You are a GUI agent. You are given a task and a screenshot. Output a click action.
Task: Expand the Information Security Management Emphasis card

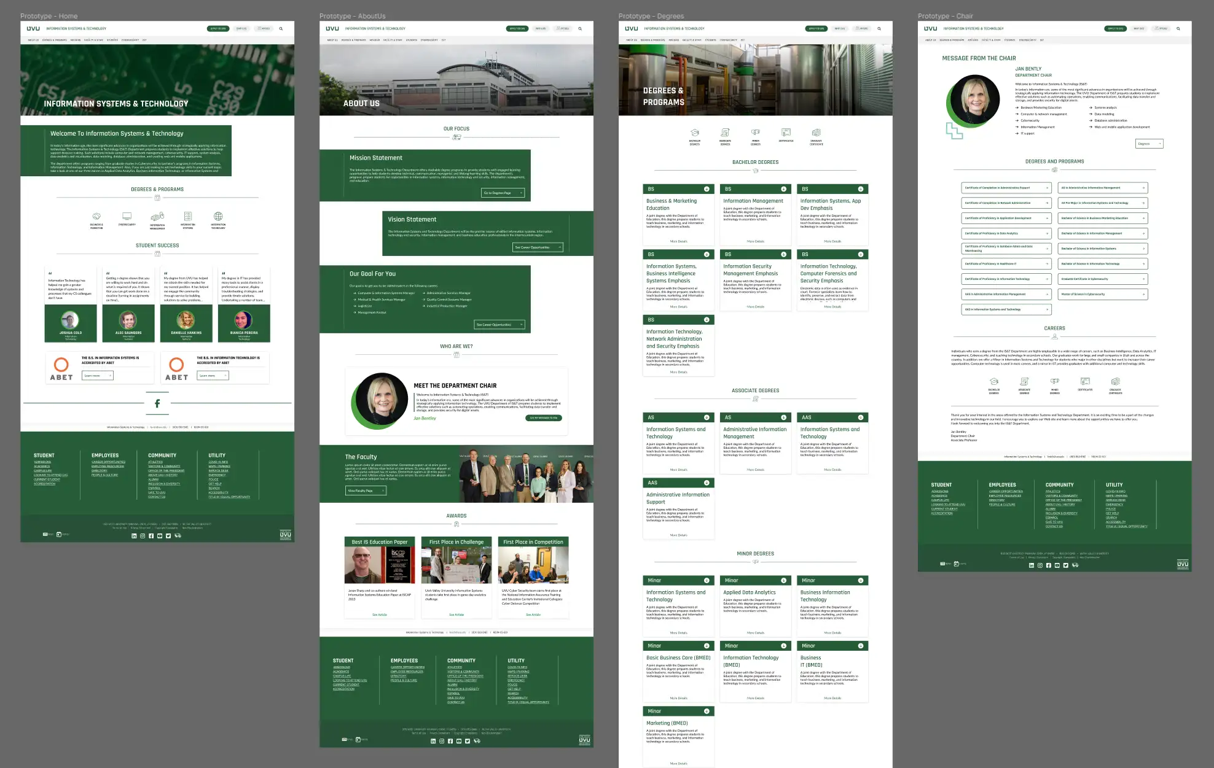pos(783,254)
